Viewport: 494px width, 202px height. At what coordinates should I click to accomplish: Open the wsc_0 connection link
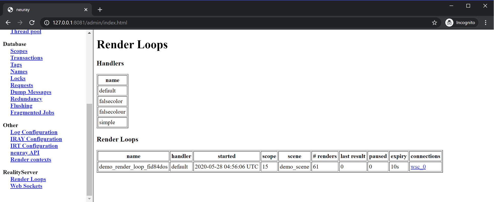418,167
